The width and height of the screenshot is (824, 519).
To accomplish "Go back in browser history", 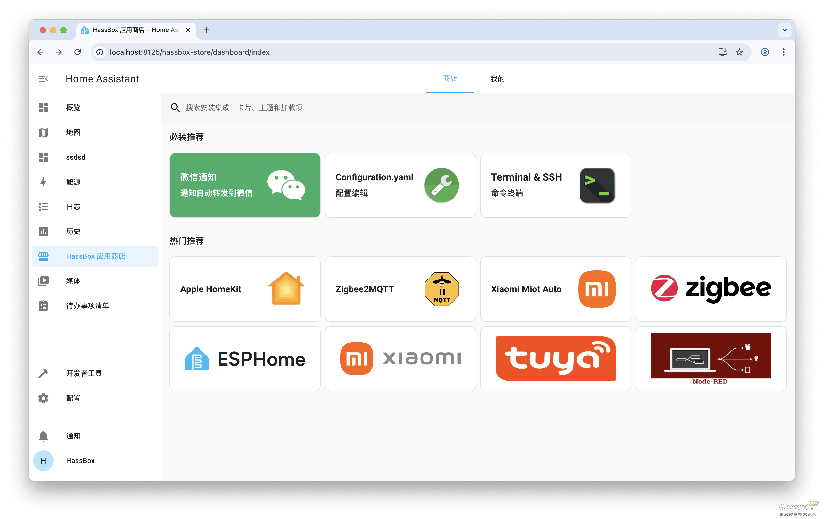I will 40,52.
